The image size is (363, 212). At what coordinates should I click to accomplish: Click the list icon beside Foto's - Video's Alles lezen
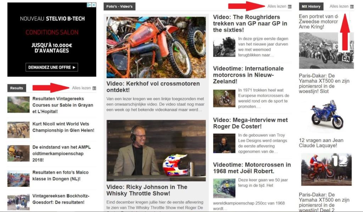(x=290, y=6)
